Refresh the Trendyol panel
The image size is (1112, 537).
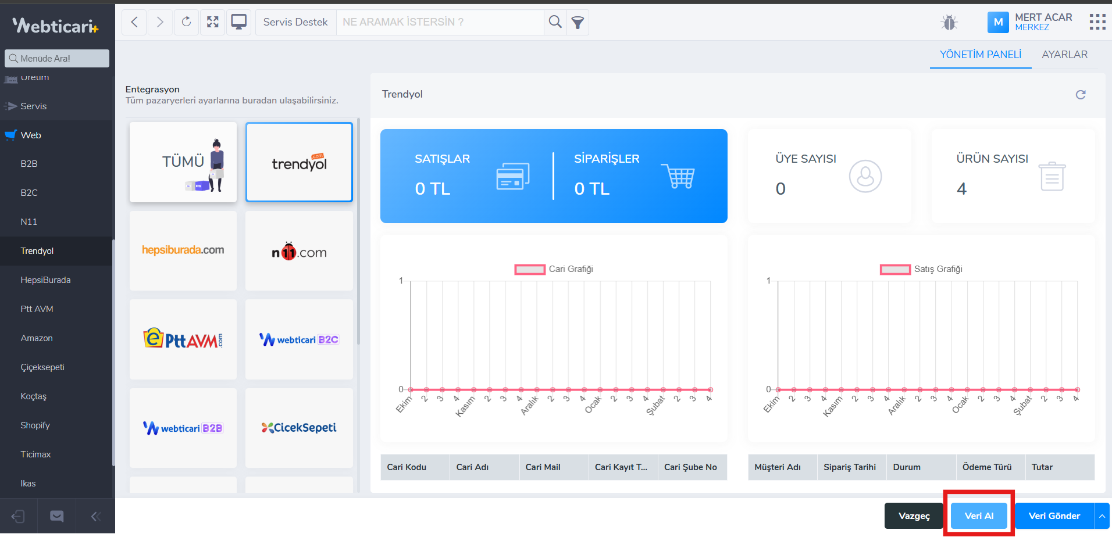point(1081,95)
